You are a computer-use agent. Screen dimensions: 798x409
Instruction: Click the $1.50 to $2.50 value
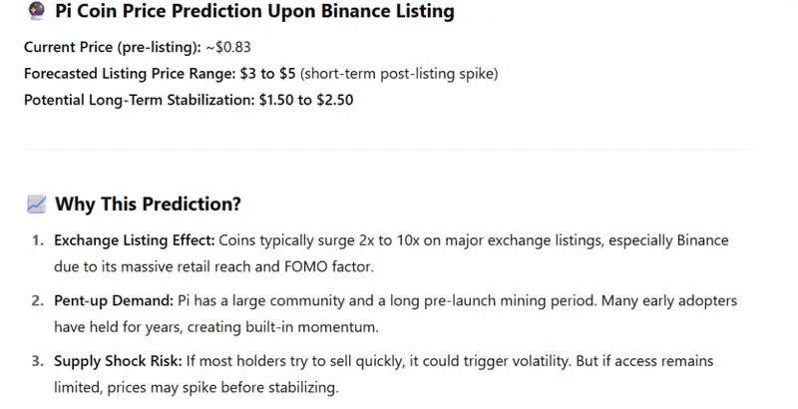coord(306,100)
